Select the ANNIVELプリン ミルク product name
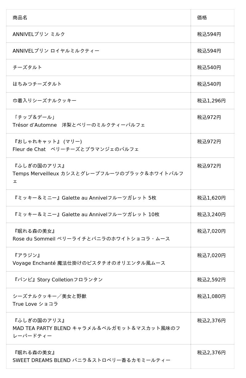The height and width of the screenshot is (378, 246). click(x=39, y=34)
